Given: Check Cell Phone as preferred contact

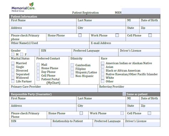Looking at the screenshot, I should pos(38,75).
